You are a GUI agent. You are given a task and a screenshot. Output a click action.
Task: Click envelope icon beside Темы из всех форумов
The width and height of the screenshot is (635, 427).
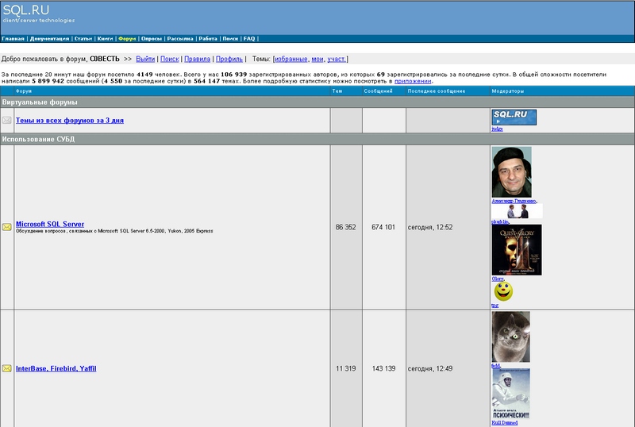click(7, 121)
